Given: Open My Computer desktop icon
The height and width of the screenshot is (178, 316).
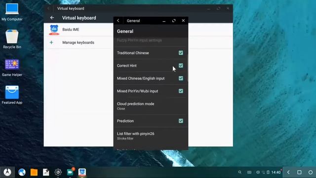Looking at the screenshot, I should 12,12.
